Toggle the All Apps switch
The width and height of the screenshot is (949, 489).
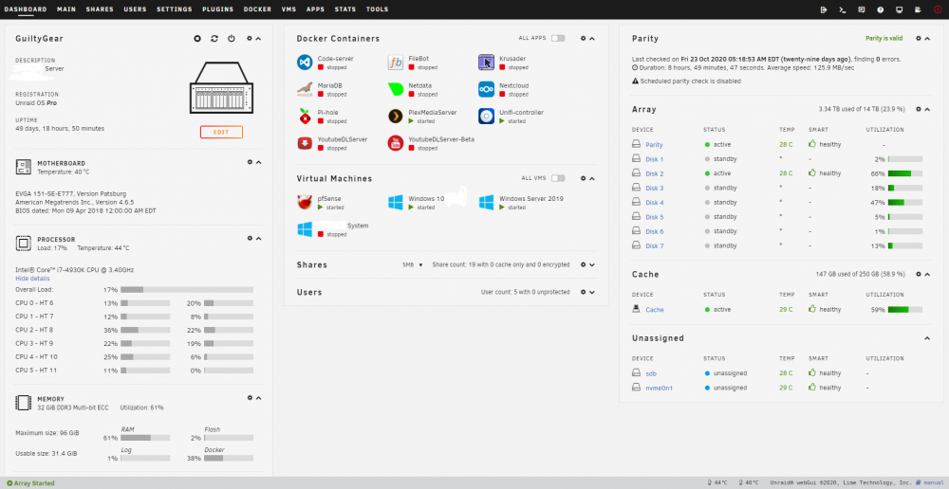[557, 38]
